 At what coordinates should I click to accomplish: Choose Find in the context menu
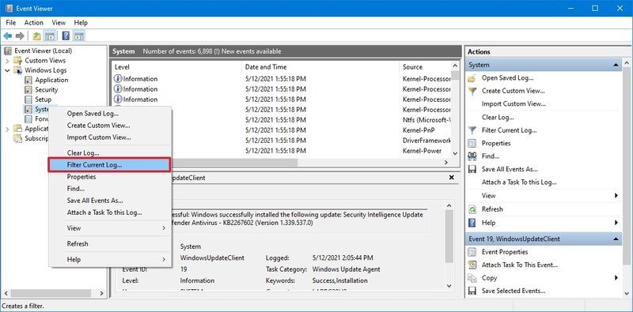110,189
